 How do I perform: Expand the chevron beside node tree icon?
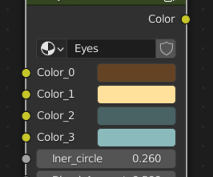pos(61,49)
